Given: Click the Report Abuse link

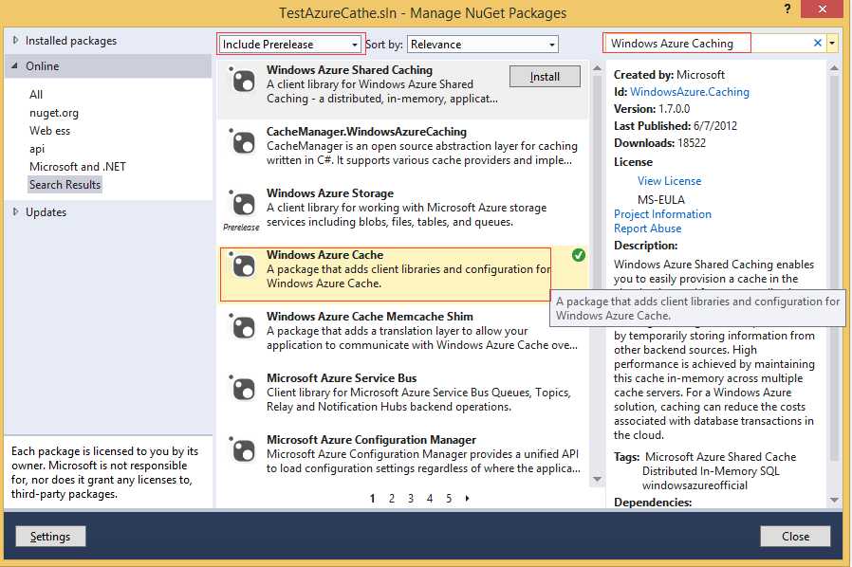Looking at the screenshot, I should click(647, 229).
